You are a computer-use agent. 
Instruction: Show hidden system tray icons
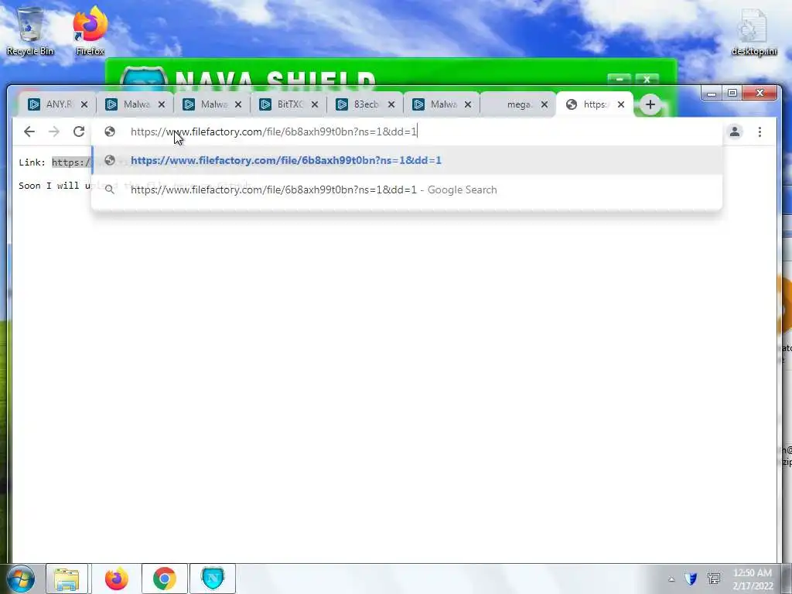671,579
